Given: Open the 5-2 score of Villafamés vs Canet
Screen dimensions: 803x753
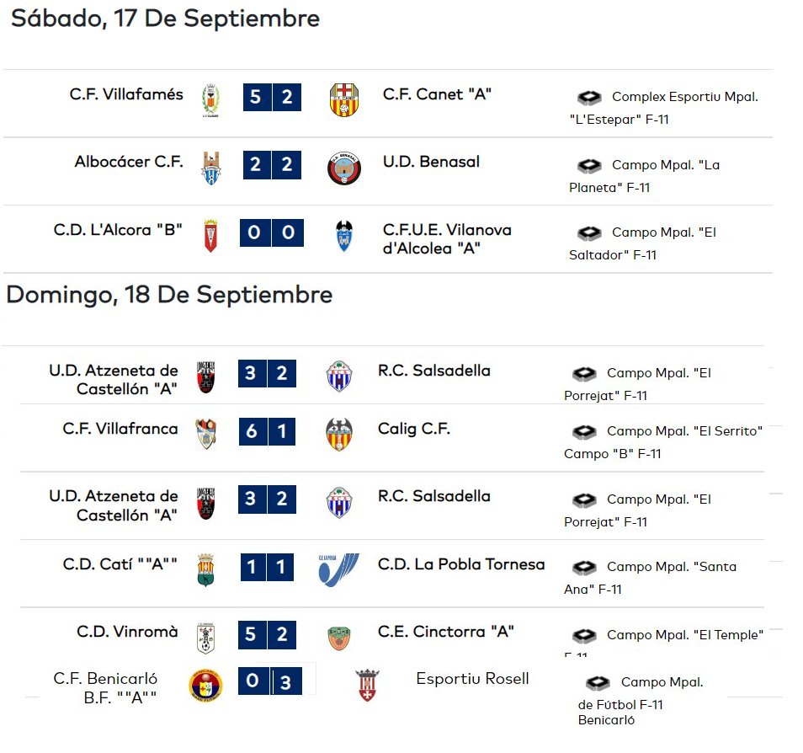Looking at the screenshot, I should tap(272, 97).
